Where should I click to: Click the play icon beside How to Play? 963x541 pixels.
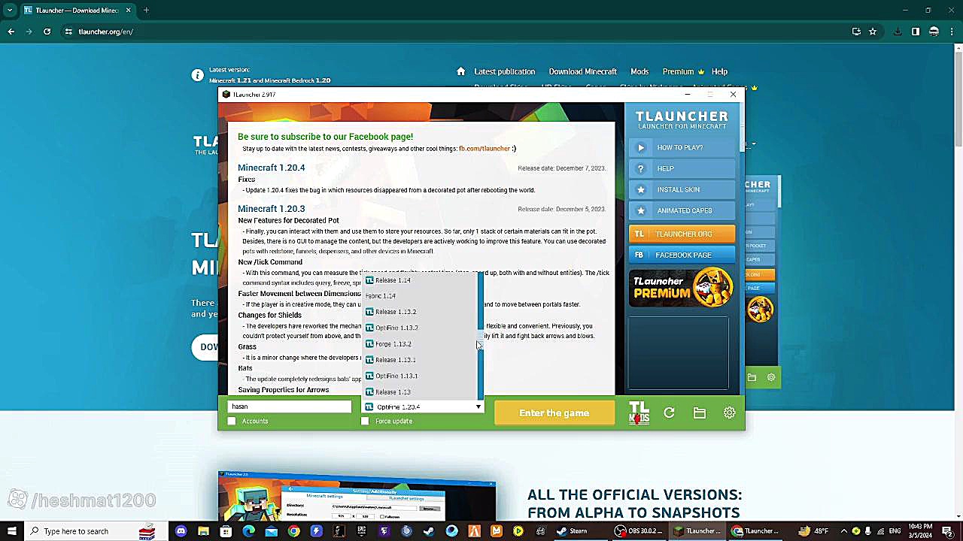pyautogui.click(x=641, y=147)
